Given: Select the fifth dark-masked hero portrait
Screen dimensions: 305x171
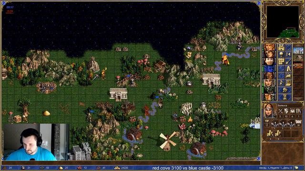Looking at the screenshot, I should pyautogui.click(x=269, y=76).
